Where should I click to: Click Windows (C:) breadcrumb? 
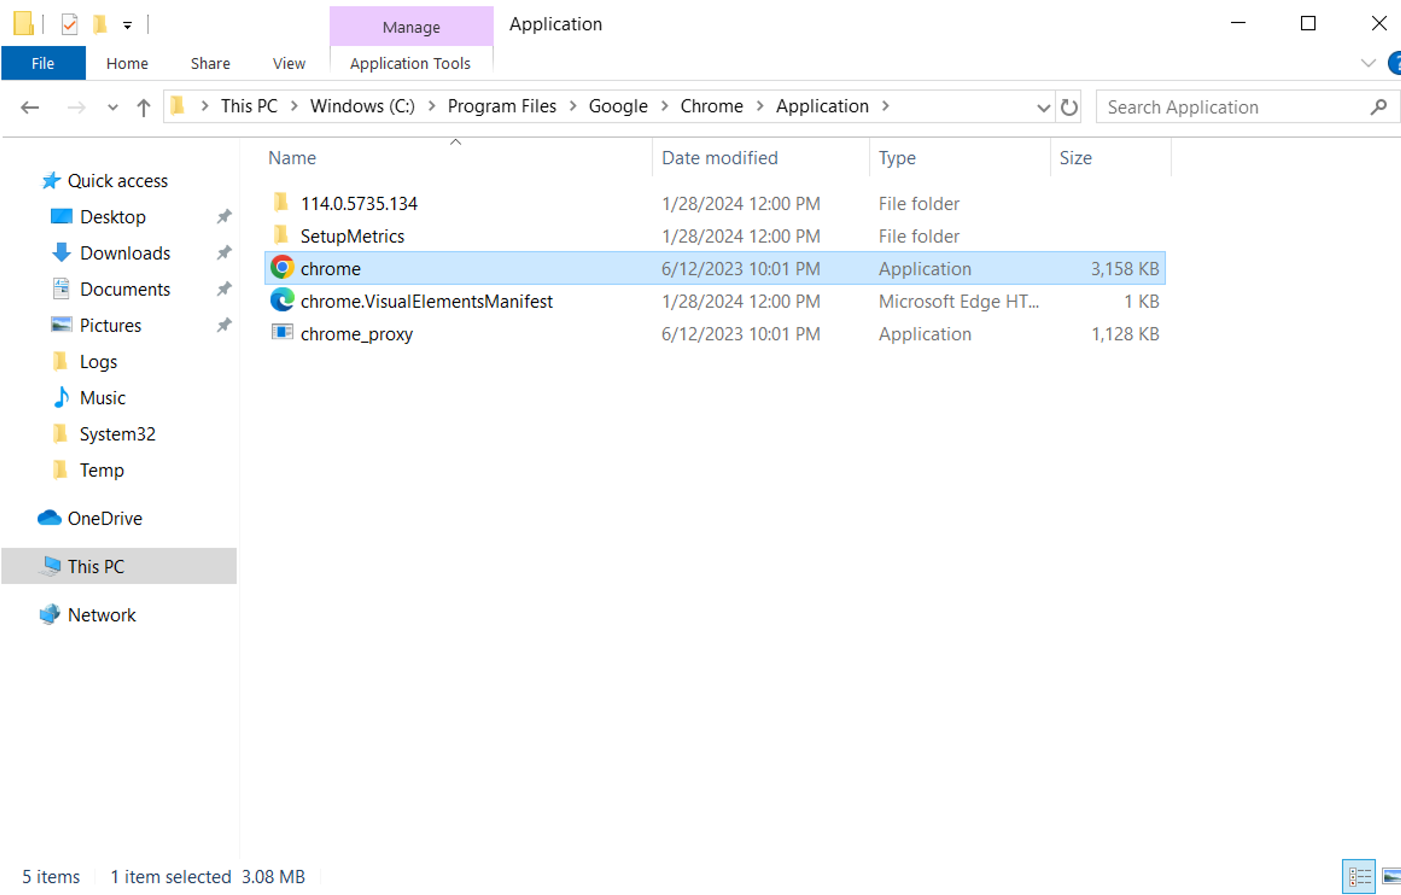click(362, 106)
